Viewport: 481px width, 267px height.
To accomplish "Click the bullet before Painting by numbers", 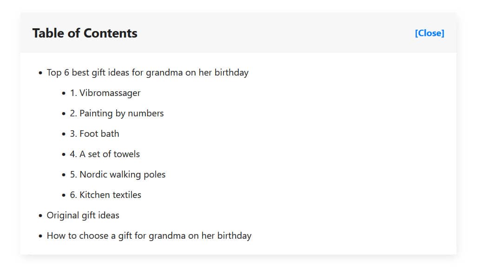I will coord(64,114).
